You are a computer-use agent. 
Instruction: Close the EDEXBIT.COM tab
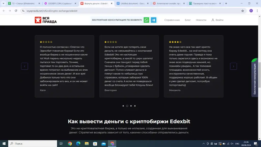pos(75,3)
